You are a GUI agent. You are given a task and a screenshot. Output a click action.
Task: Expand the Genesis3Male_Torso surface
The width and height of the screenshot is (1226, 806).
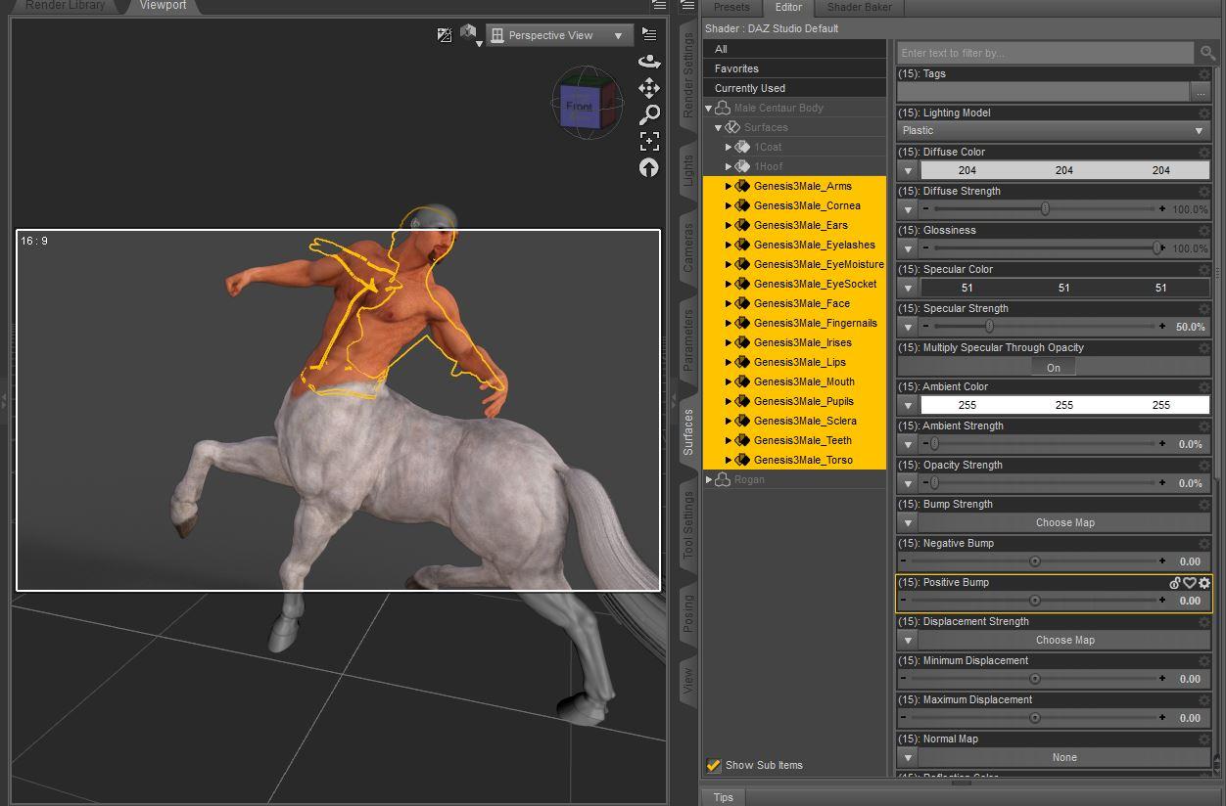[729, 460]
